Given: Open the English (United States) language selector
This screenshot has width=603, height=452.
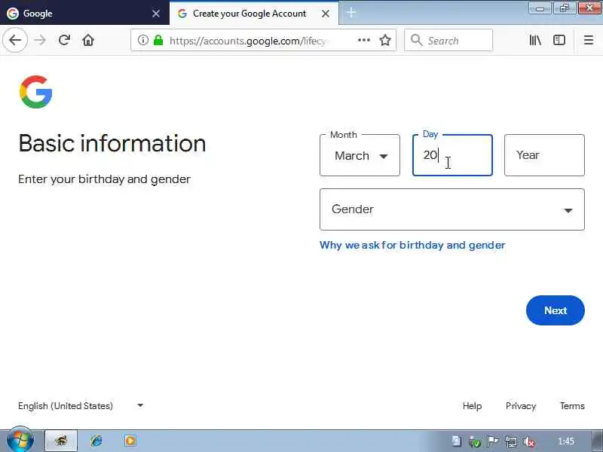Looking at the screenshot, I should pos(81,406).
